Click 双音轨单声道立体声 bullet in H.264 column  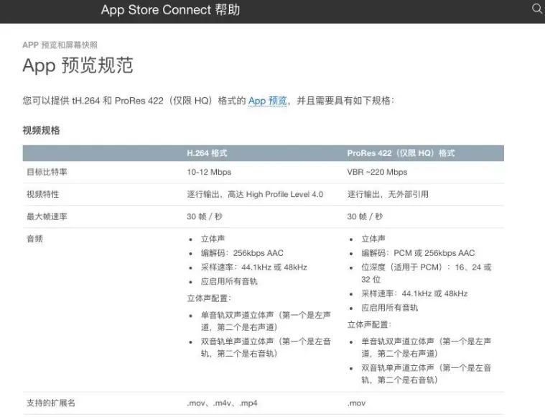pyautogui.click(x=266, y=347)
